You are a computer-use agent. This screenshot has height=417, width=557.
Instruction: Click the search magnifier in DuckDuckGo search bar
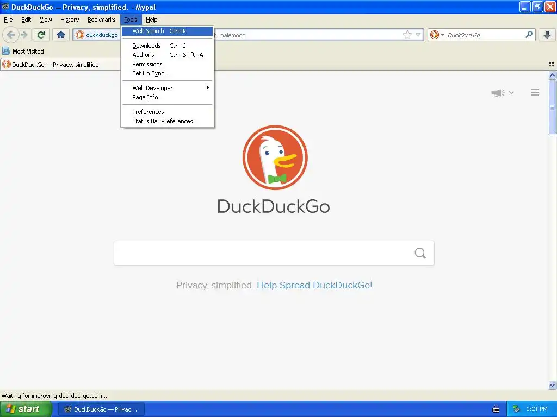529,35
